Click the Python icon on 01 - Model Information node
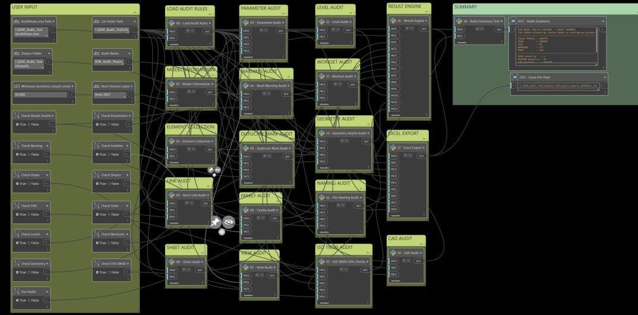638x315 pixels. tap(172, 84)
